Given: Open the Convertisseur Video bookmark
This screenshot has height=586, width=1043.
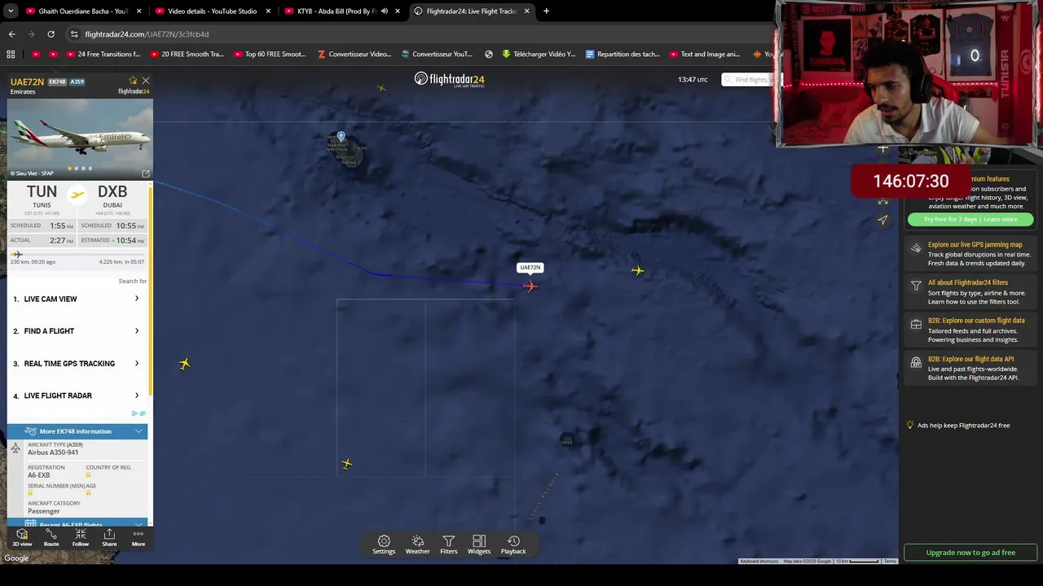Looking at the screenshot, I should coord(354,55).
